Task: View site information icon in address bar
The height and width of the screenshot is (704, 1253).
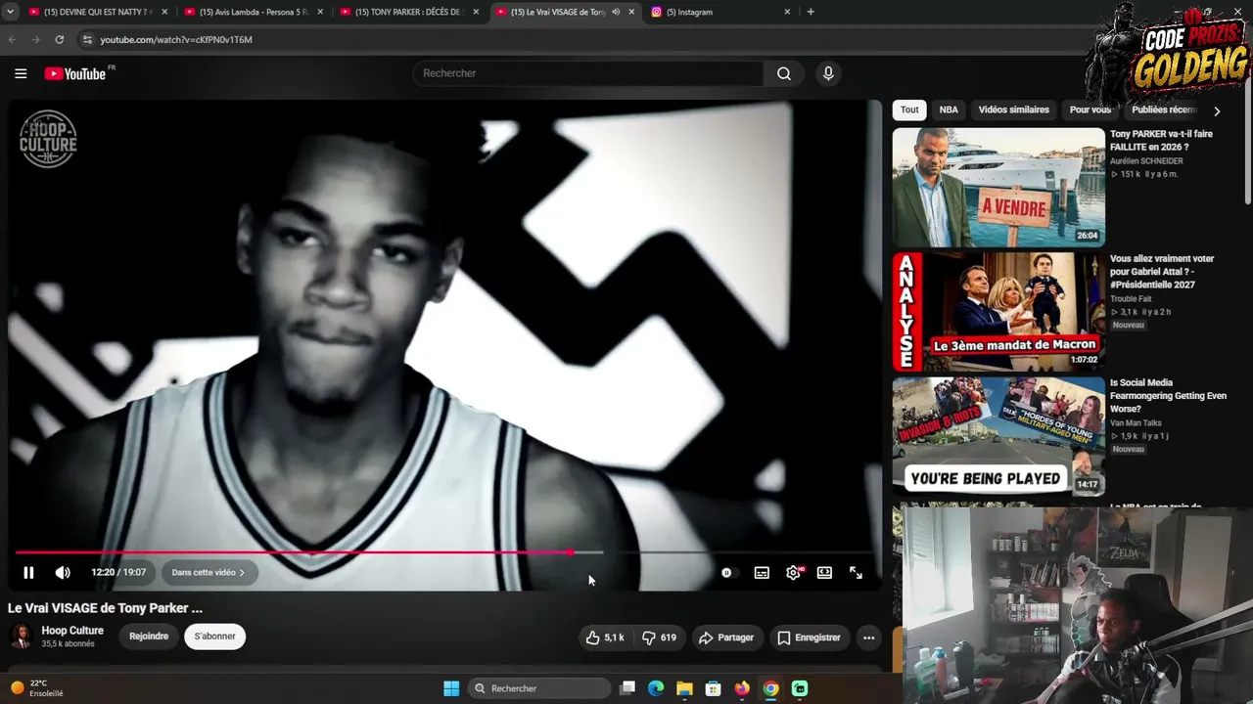Action: 87,40
